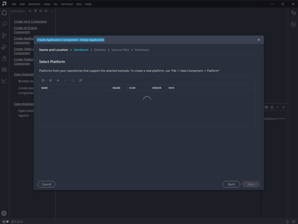The height and width of the screenshot is (224, 298).
Task: Open the Search view in activity bar
Action: click(4, 24)
